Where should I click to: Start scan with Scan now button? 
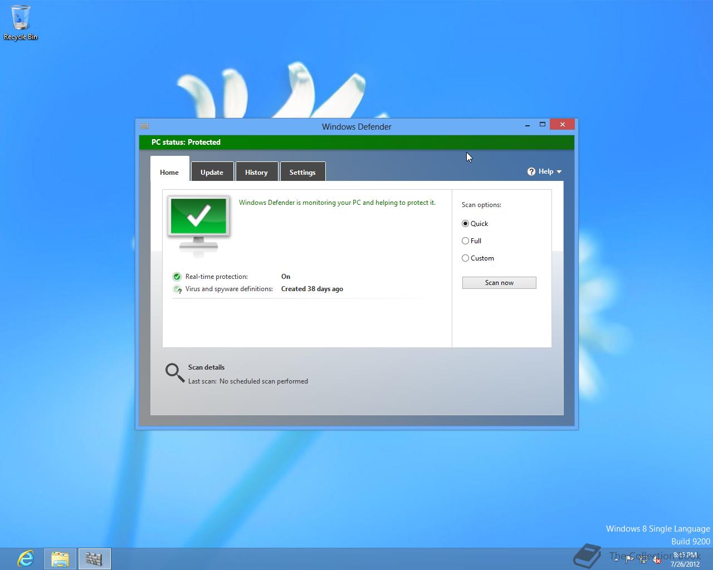pyautogui.click(x=499, y=283)
